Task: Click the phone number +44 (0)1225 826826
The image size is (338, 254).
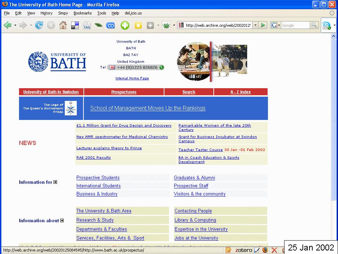Action: (137, 67)
